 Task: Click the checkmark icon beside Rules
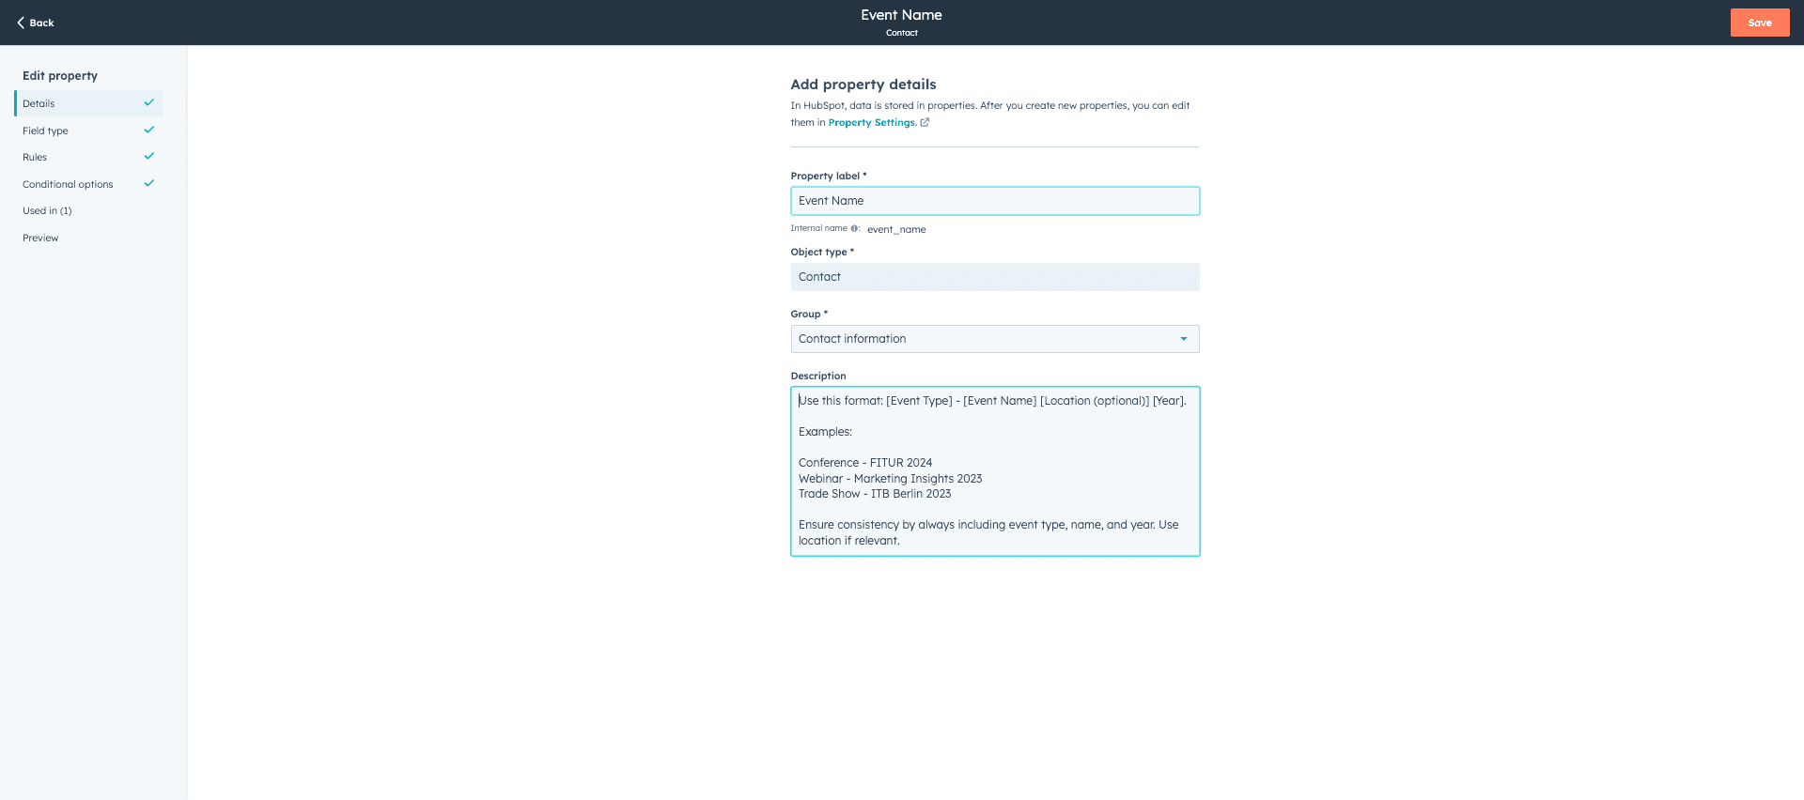pyautogui.click(x=148, y=156)
